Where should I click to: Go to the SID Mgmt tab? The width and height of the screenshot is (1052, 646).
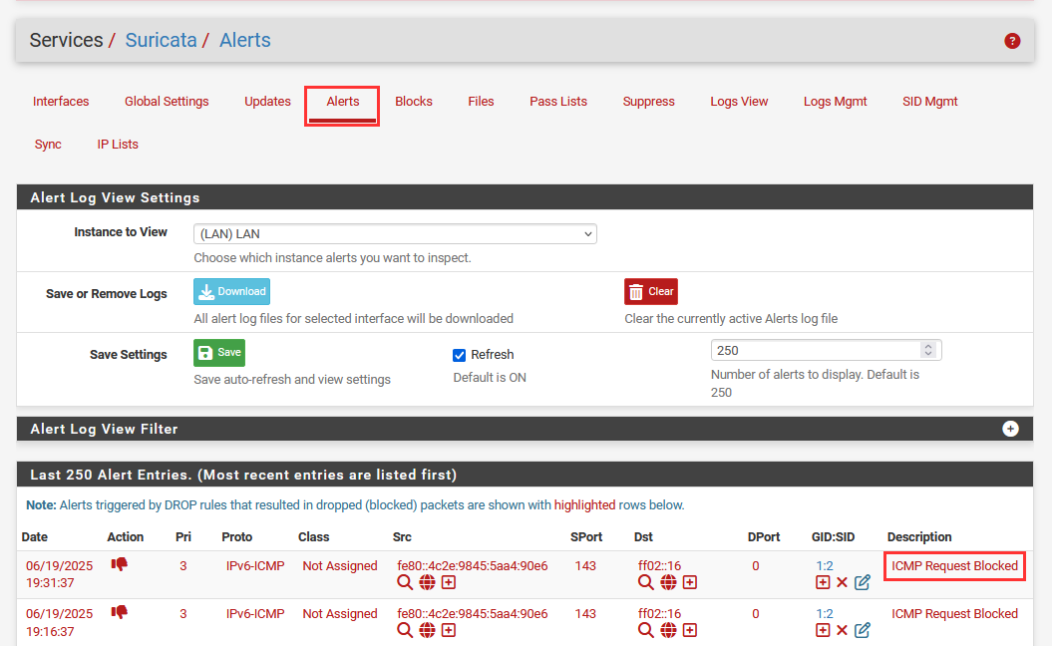pyautogui.click(x=929, y=102)
